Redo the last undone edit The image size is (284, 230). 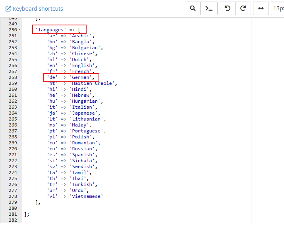click(x=243, y=8)
